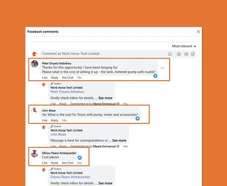Open John Blaze's profile picture

click(x=34, y=111)
